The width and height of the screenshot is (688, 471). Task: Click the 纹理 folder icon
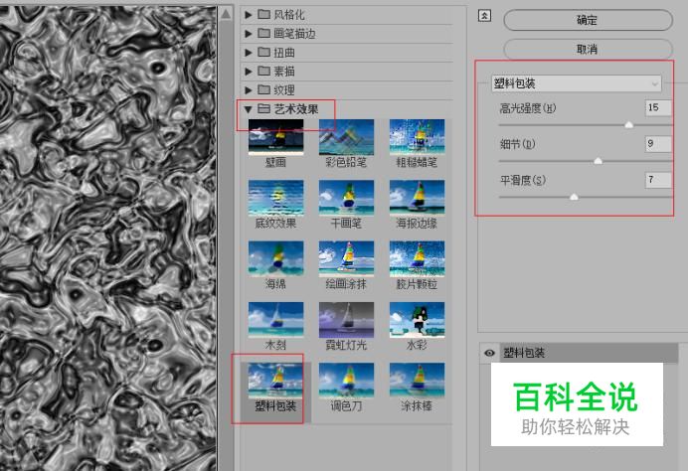264,89
